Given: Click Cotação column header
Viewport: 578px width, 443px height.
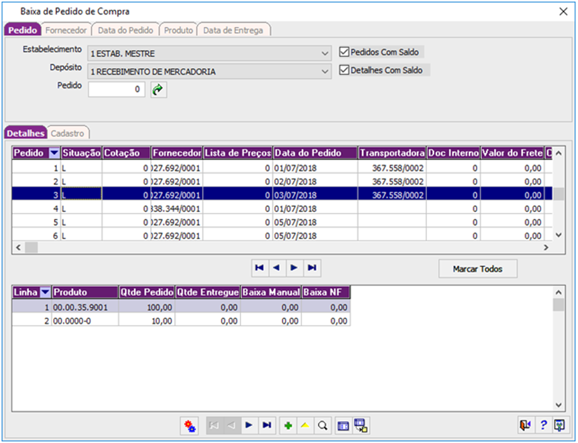Looking at the screenshot, I should coord(126,153).
